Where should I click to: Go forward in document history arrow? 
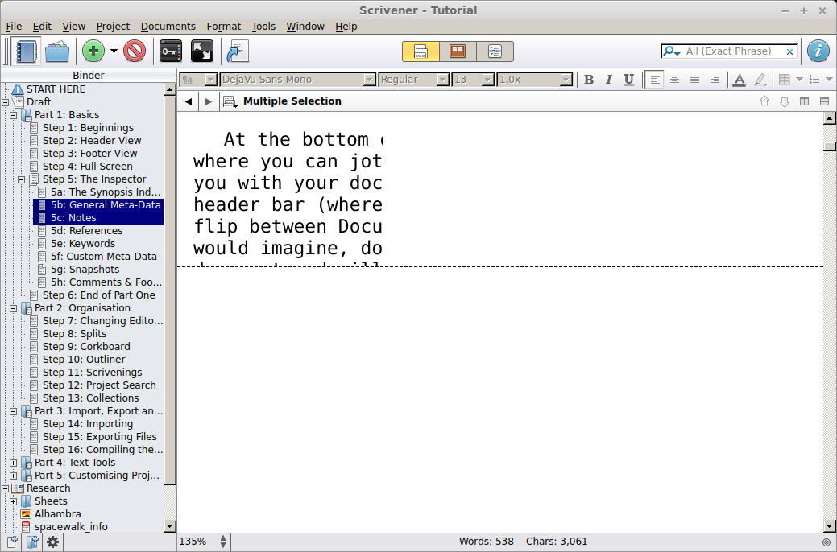click(209, 101)
